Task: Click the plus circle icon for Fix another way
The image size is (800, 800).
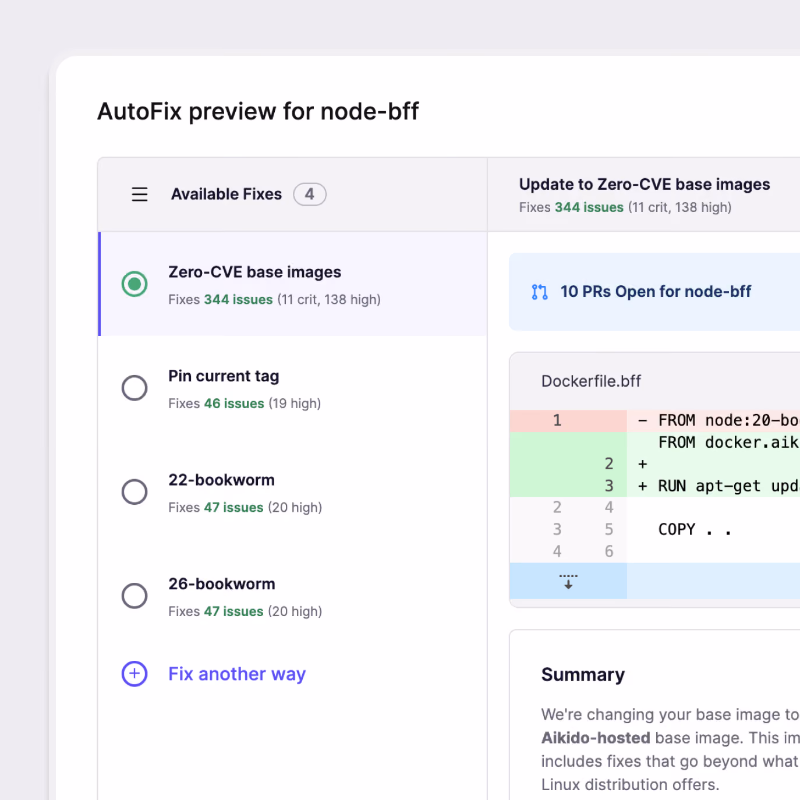Action: tap(134, 674)
